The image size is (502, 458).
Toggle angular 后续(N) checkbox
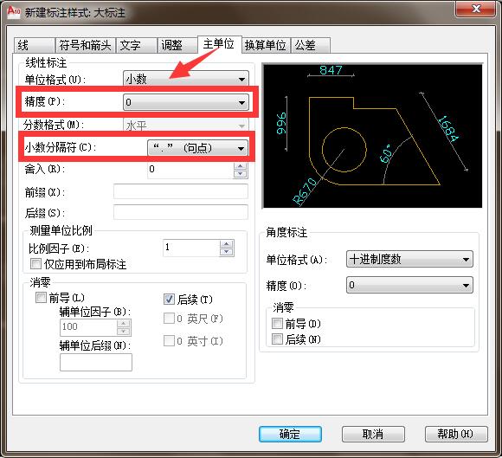pyautogui.click(x=277, y=339)
